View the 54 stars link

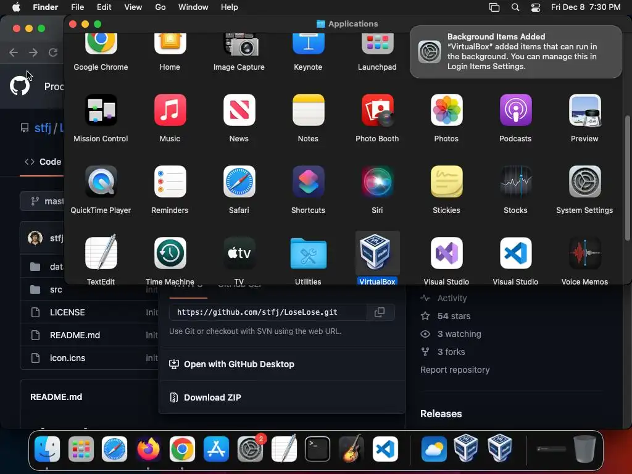click(454, 316)
